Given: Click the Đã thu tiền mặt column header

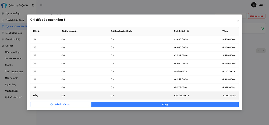Looking at the screenshot, I should (69, 31).
